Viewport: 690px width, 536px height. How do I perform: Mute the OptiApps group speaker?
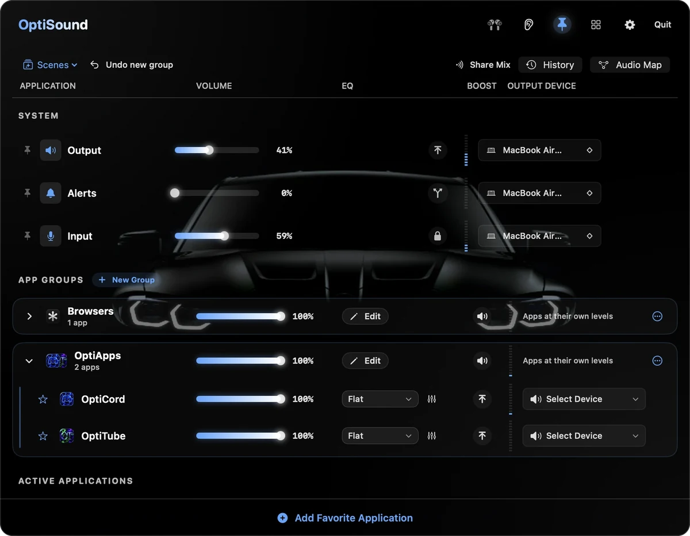coord(482,361)
